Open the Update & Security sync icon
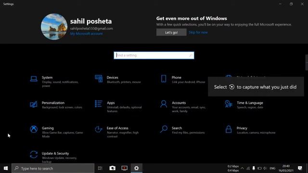Viewport: 308px width, 173px height. click(34, 155)
